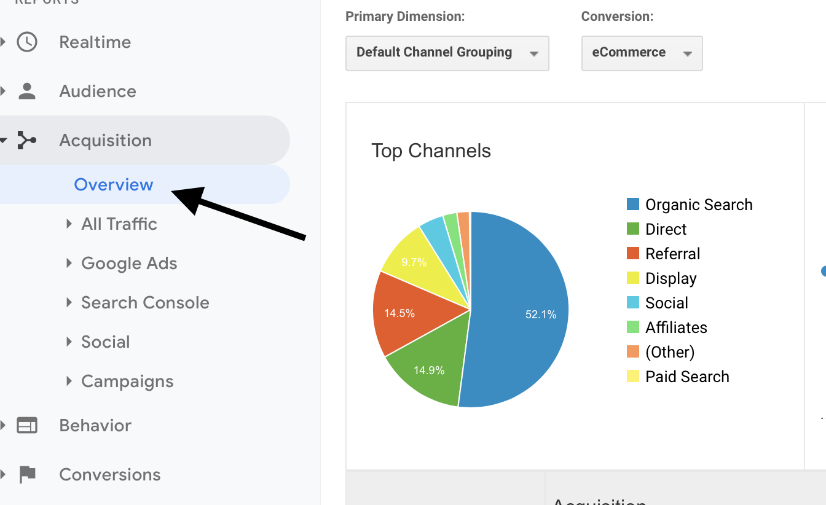Click the Direct green legend swatch
The image size is (826, 505).
coord(633,229)
